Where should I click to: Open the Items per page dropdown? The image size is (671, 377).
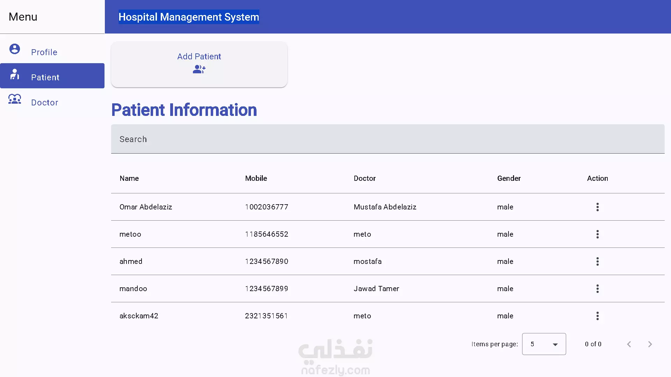[544, 344]
